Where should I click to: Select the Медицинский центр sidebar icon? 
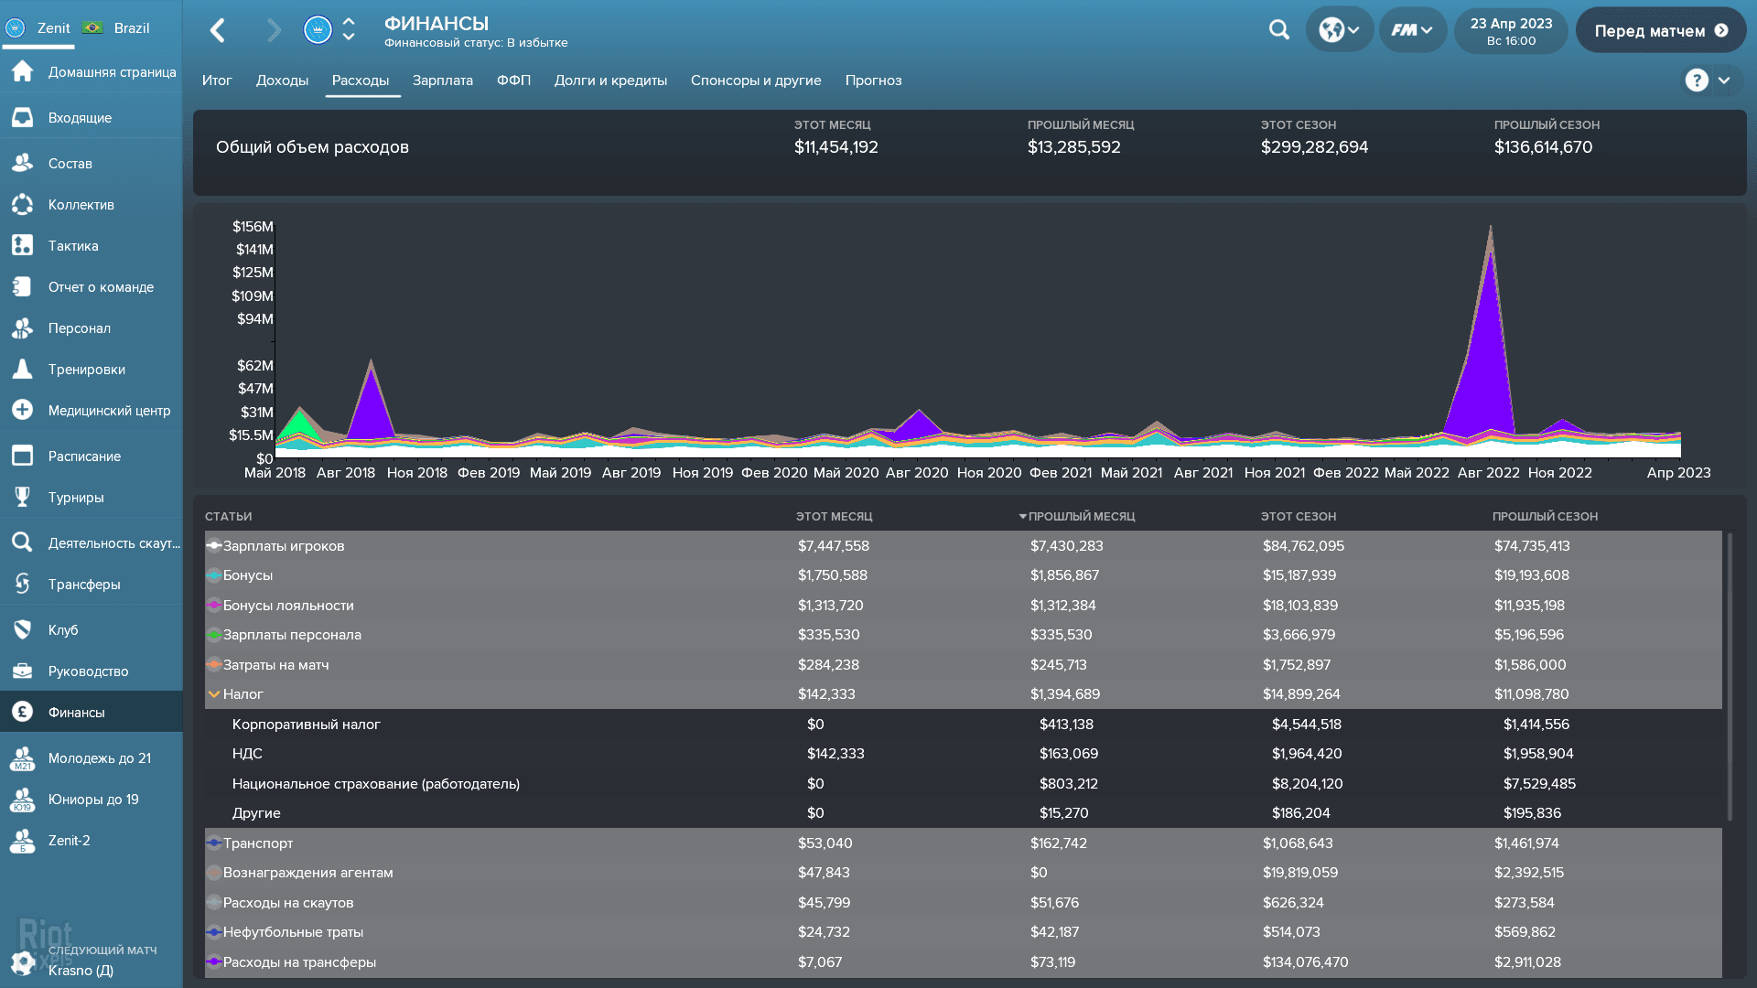22,410
